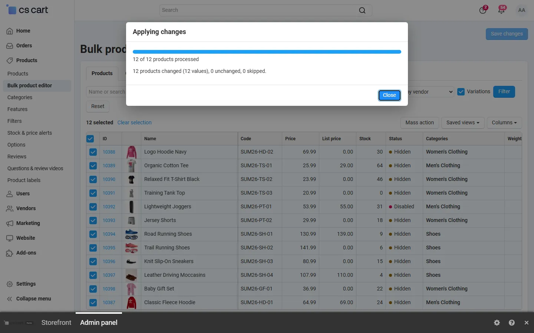Click the Collapse menu chevrons icon
Image resolution: width=534 pixels, height=333 pixels.
click(x=10, y=299)
